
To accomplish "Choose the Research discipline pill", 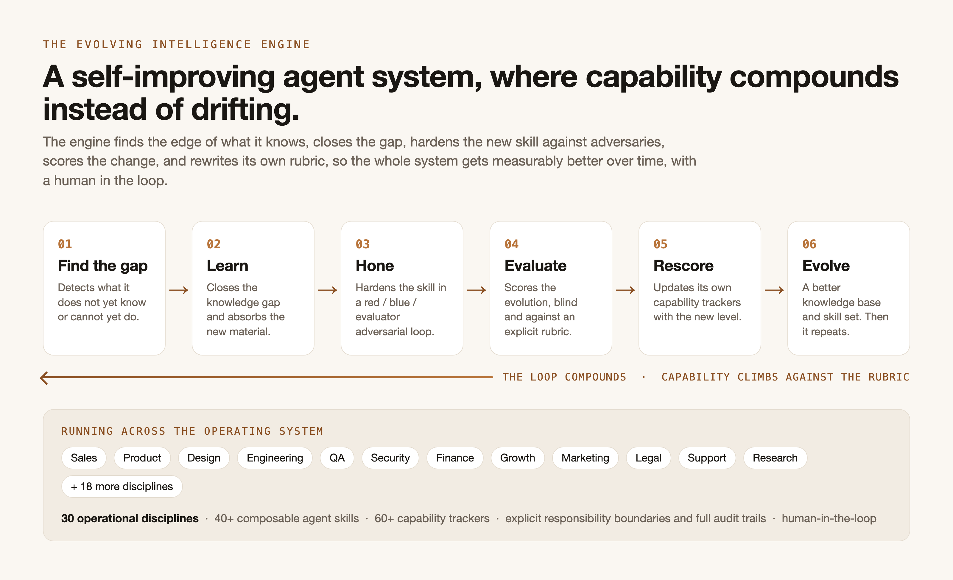I will coord(775,458).
